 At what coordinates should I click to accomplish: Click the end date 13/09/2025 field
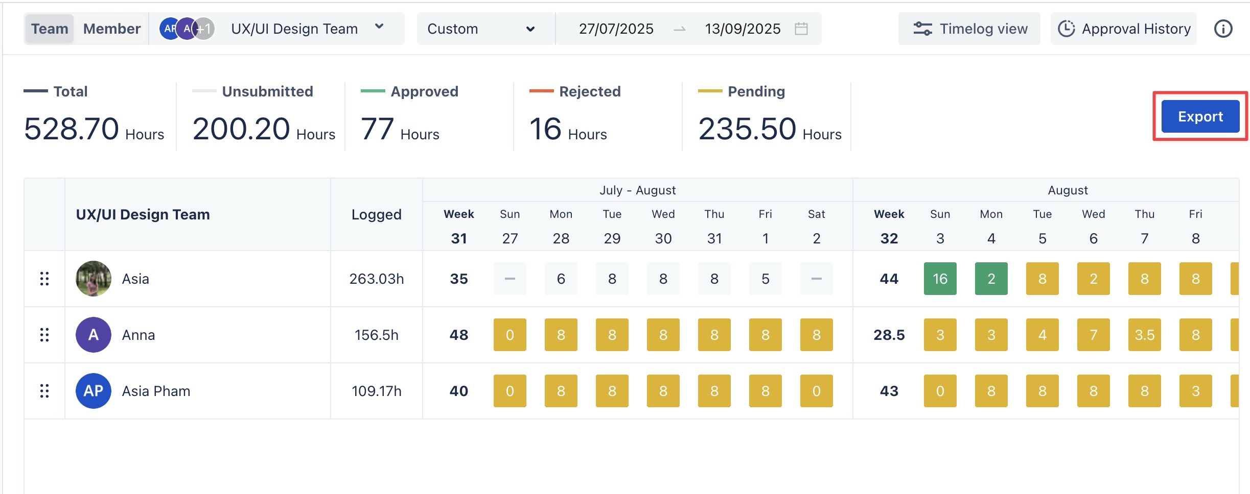(742, 29)
